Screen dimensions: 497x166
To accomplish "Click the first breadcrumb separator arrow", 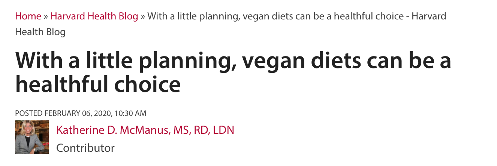I will 46,16.
